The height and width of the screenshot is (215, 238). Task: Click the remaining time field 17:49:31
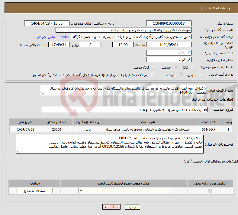coord(59,45)
